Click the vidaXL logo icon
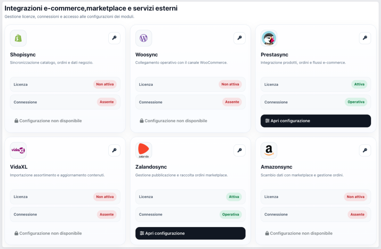The width and height of the screenshot is (381, 249). click(18, 150)
